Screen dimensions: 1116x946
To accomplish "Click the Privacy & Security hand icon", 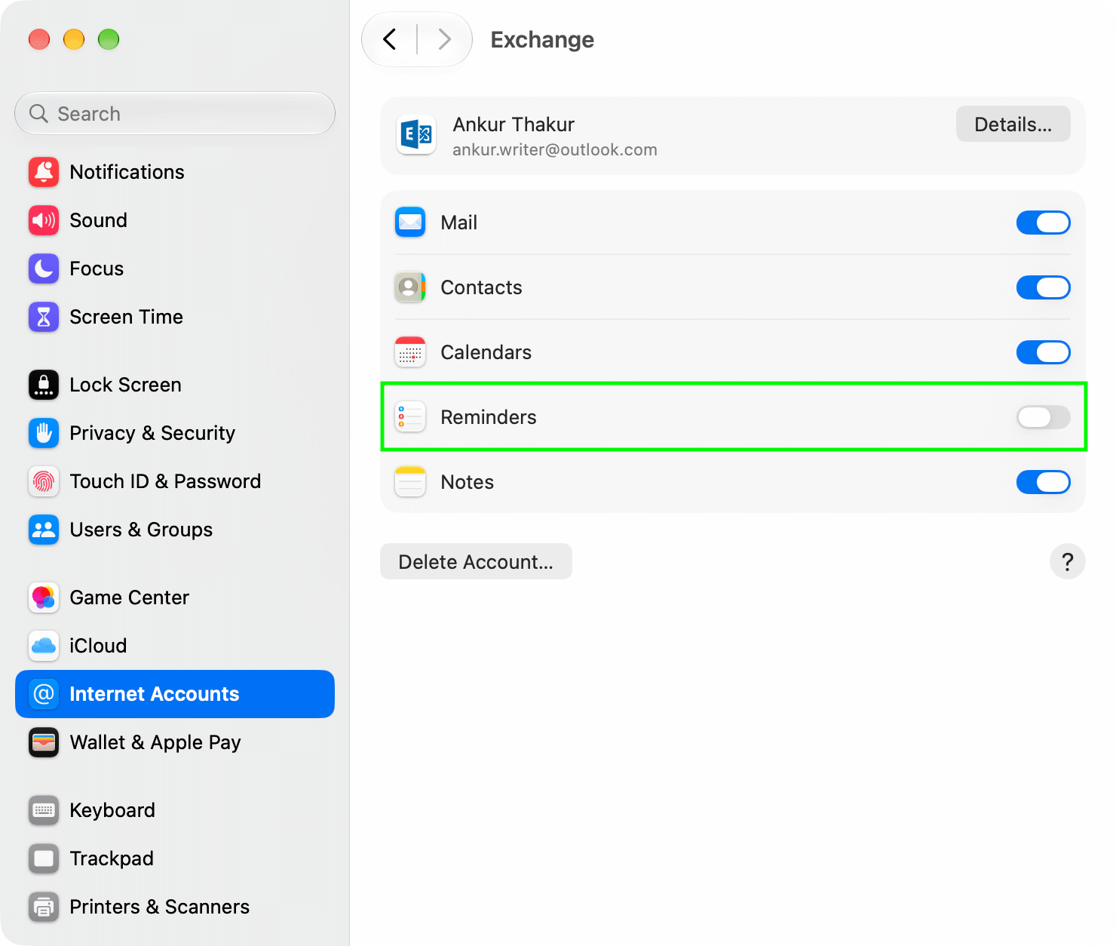I will click(x=44, y=433).
